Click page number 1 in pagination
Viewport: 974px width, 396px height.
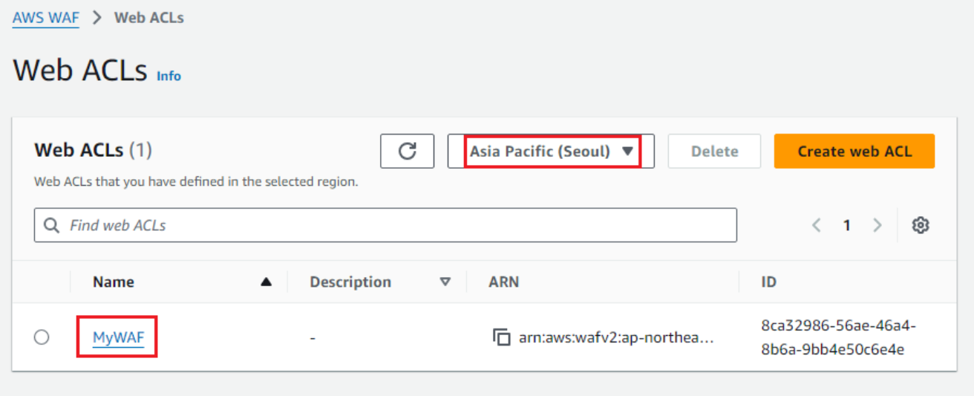point(846,225)
